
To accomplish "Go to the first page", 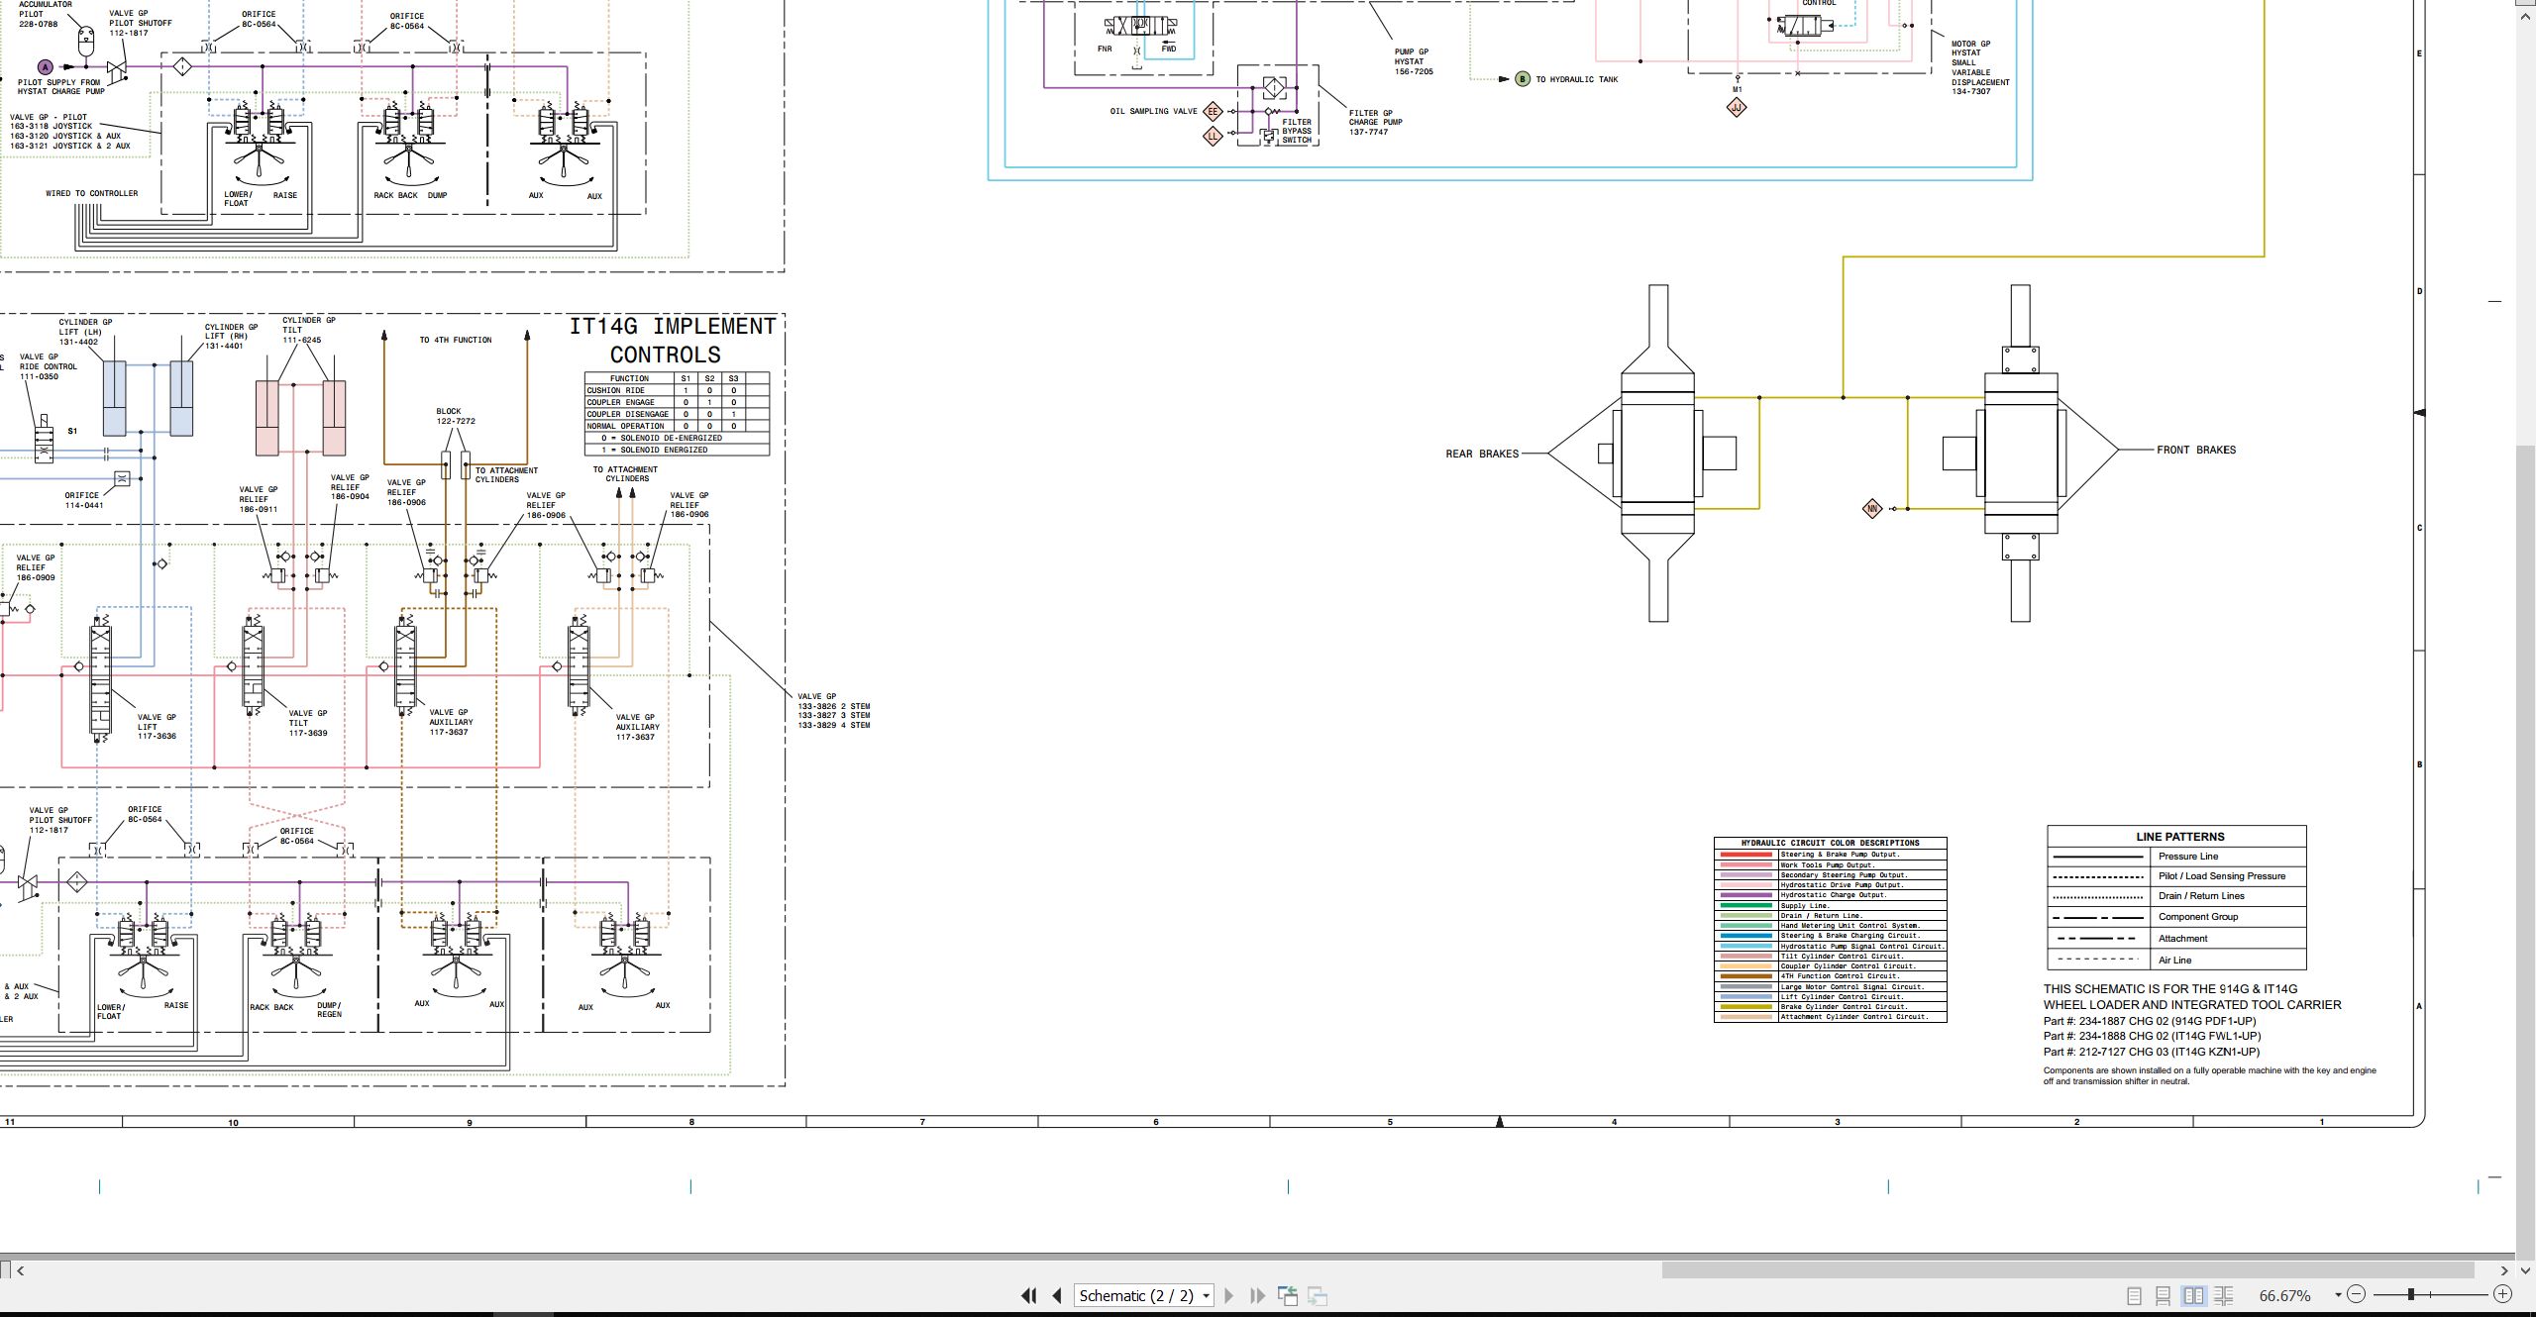I will click(x=1029, y=1295).
